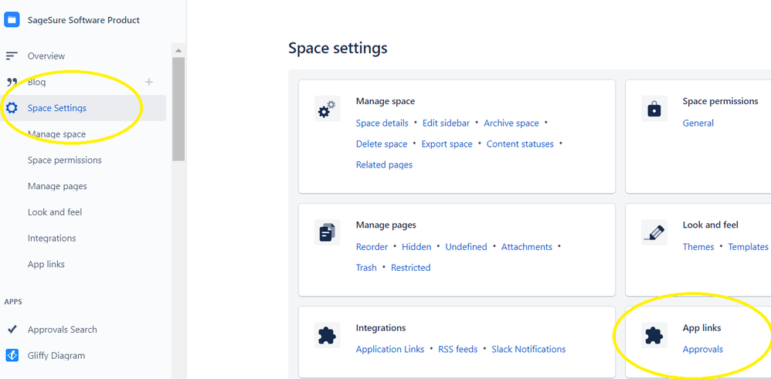
Task: Open the Templates link
Action: [x=748, y=247]
